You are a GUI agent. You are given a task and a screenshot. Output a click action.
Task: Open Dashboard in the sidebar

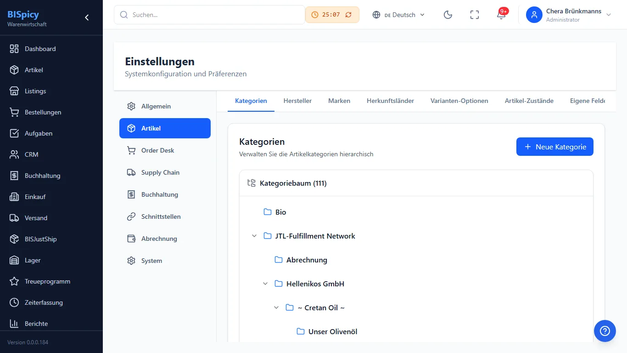pos(51,49)
